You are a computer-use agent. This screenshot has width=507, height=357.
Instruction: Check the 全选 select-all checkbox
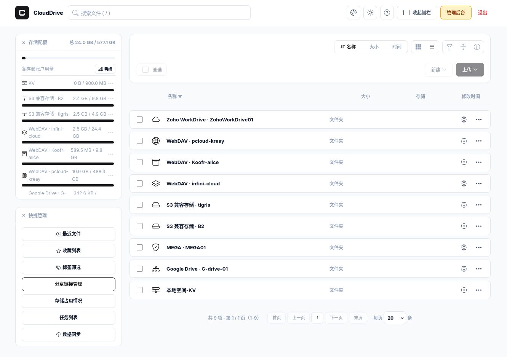(146, 70)
